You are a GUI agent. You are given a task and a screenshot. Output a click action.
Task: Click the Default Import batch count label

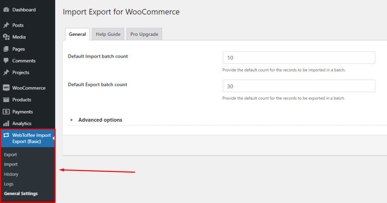coord(98,57)
